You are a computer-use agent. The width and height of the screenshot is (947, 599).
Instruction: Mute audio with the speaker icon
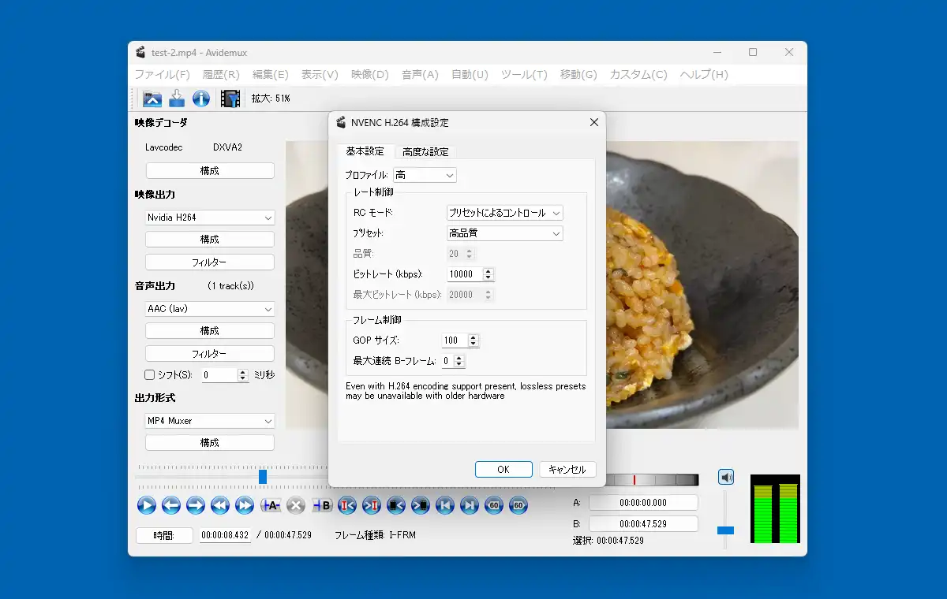[726, 477]
